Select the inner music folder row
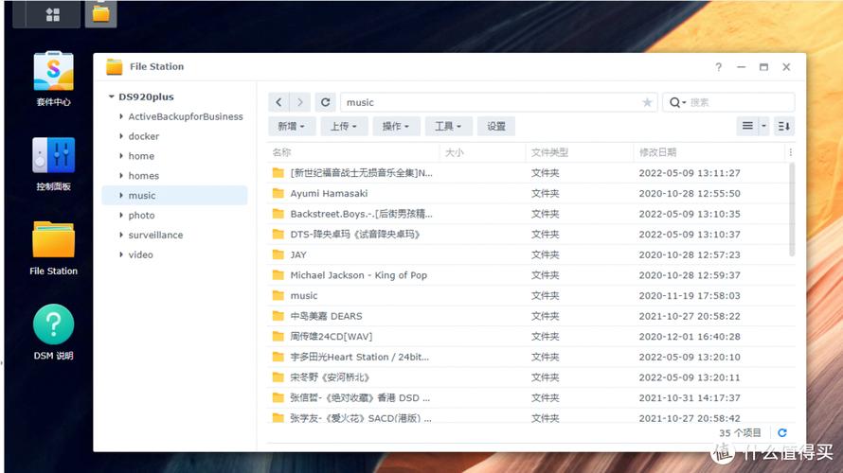Image resolution: width=843 pixels, height=473 pixels. point(531,295)
